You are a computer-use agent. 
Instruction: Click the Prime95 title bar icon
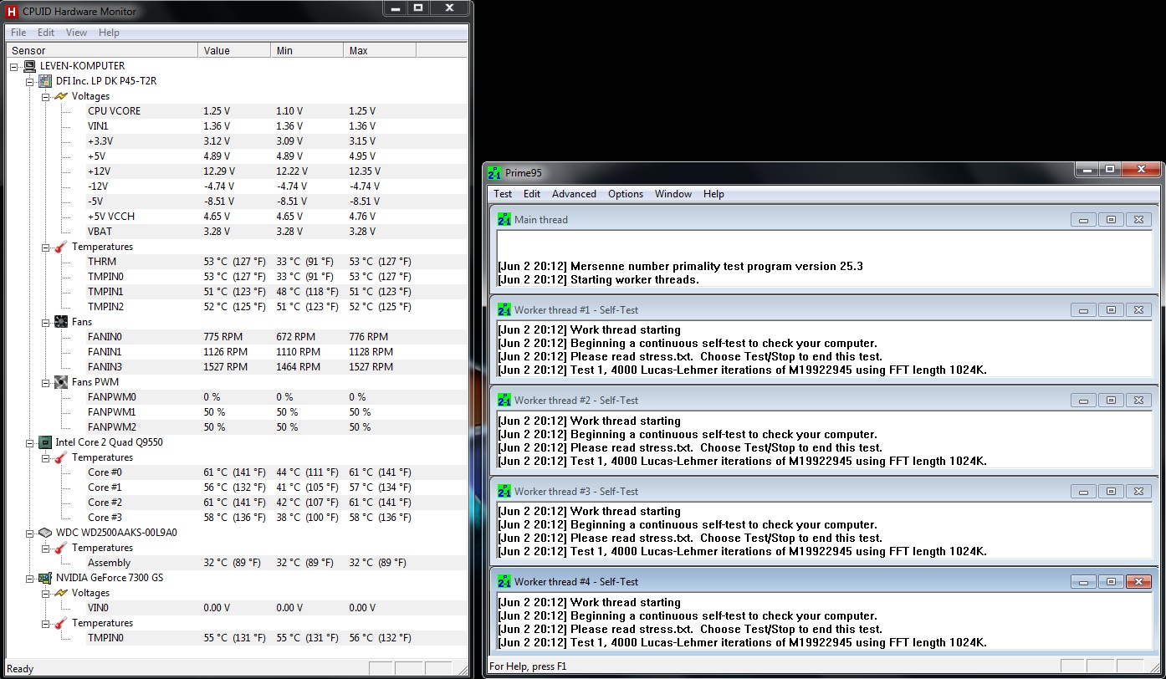point(494,172)
